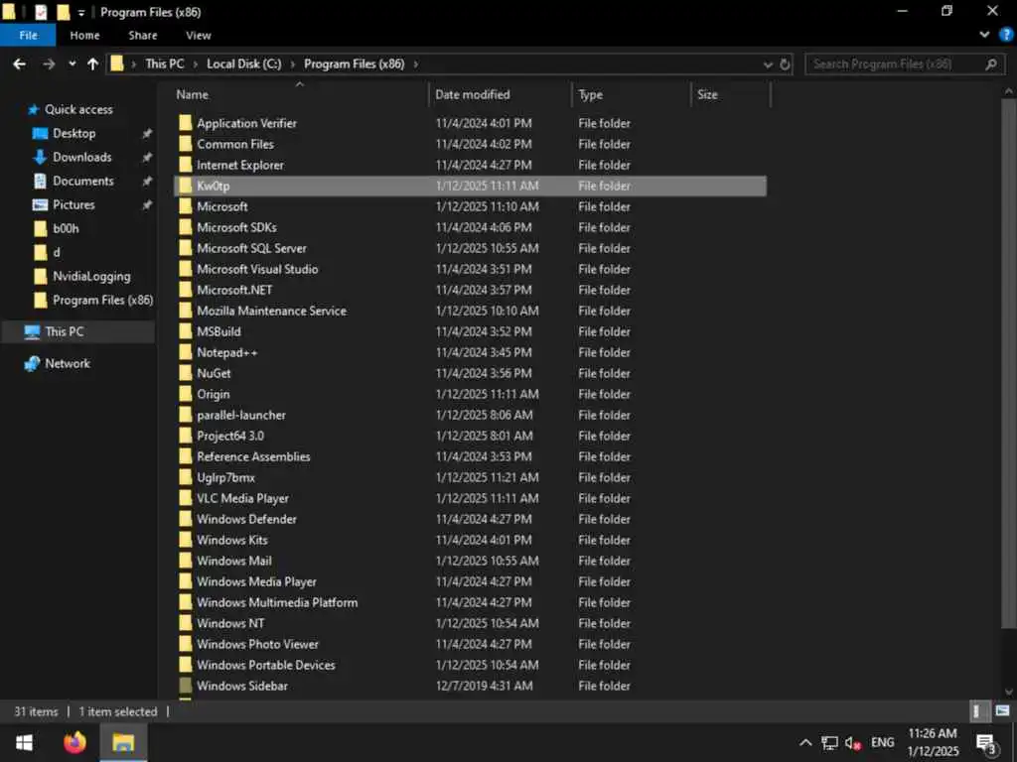Screen dimensions: 1017x762
Task: Switch to Large icons view in status bar
Action: [1002, 710]
